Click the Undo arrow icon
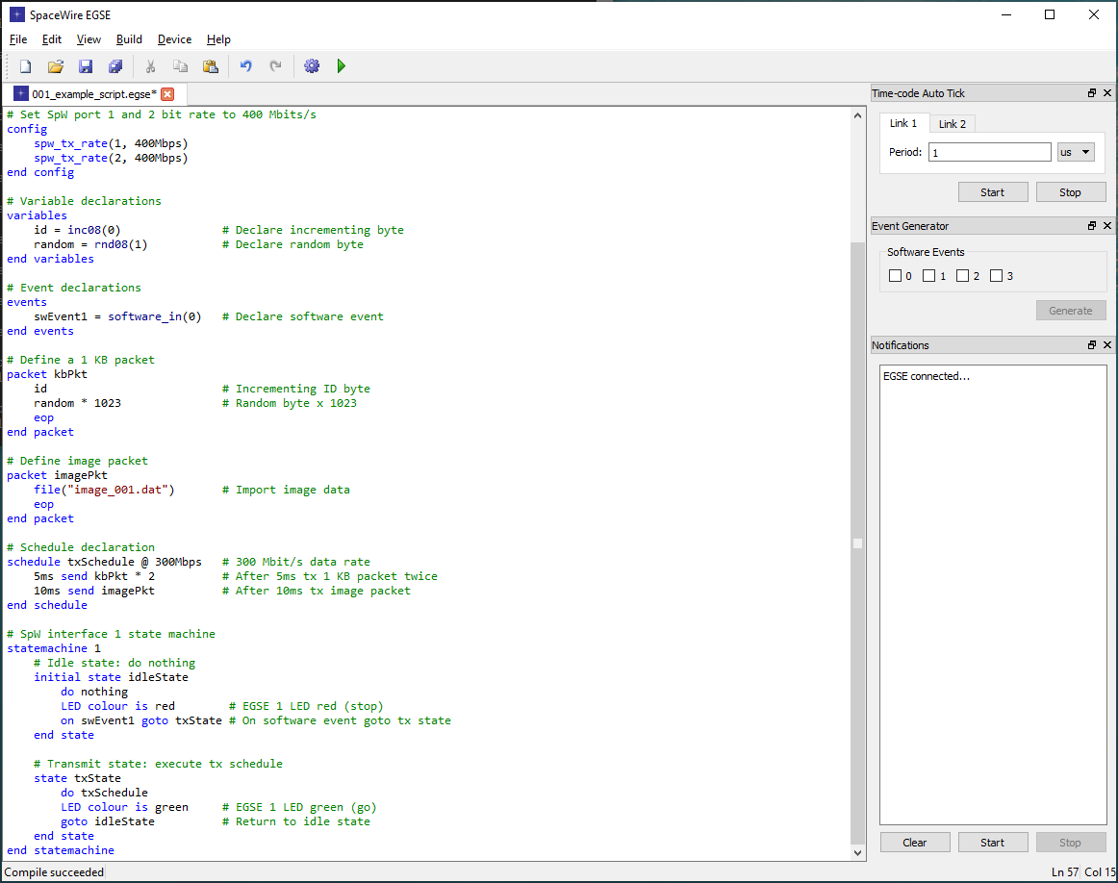This screenshot has width=1118, height=883. pos(245,66)
